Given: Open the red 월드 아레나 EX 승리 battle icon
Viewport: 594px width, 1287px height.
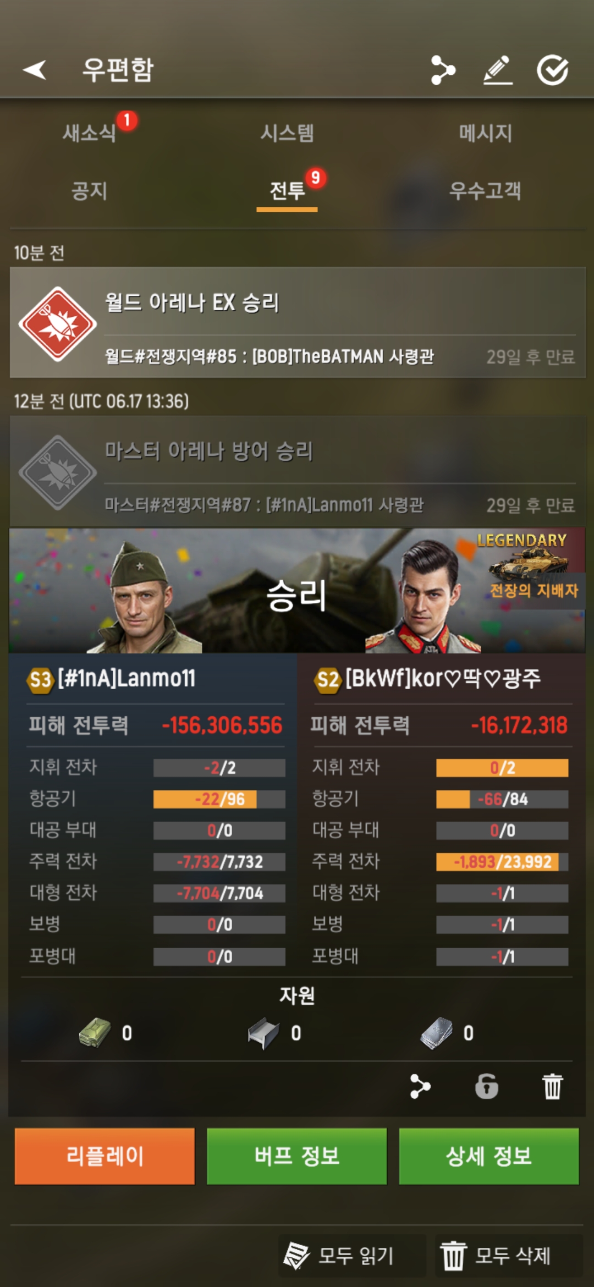Looking at the screenshot, I should [58, 323].
